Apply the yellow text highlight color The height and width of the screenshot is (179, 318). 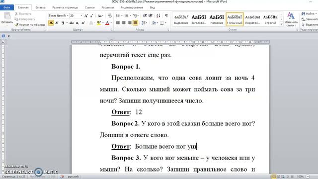click(x=98, y=23)
